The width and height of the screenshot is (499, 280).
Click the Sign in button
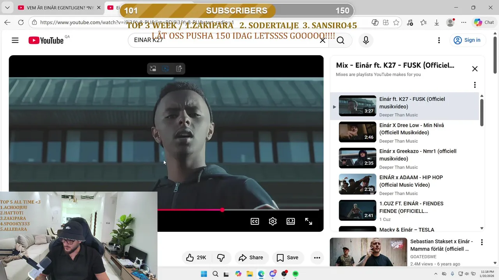click(467, 40)
